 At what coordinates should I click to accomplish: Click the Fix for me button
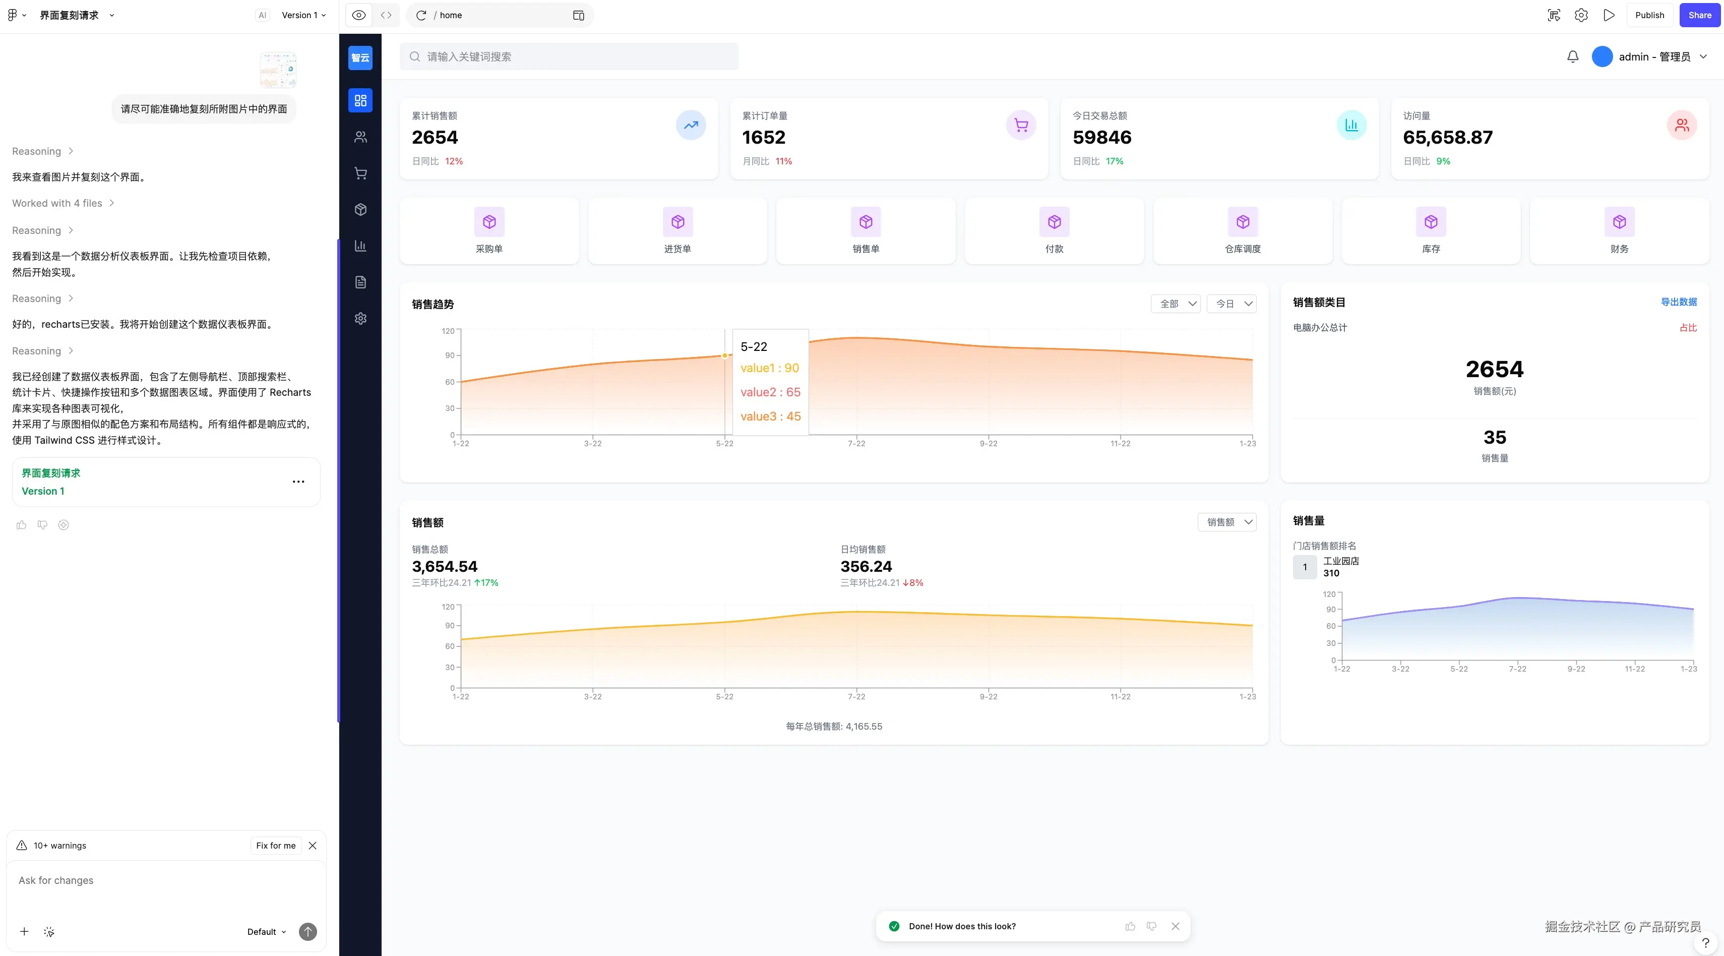276,846
